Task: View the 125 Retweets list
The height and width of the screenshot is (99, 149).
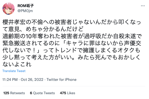Action: (x=14, y=93)
